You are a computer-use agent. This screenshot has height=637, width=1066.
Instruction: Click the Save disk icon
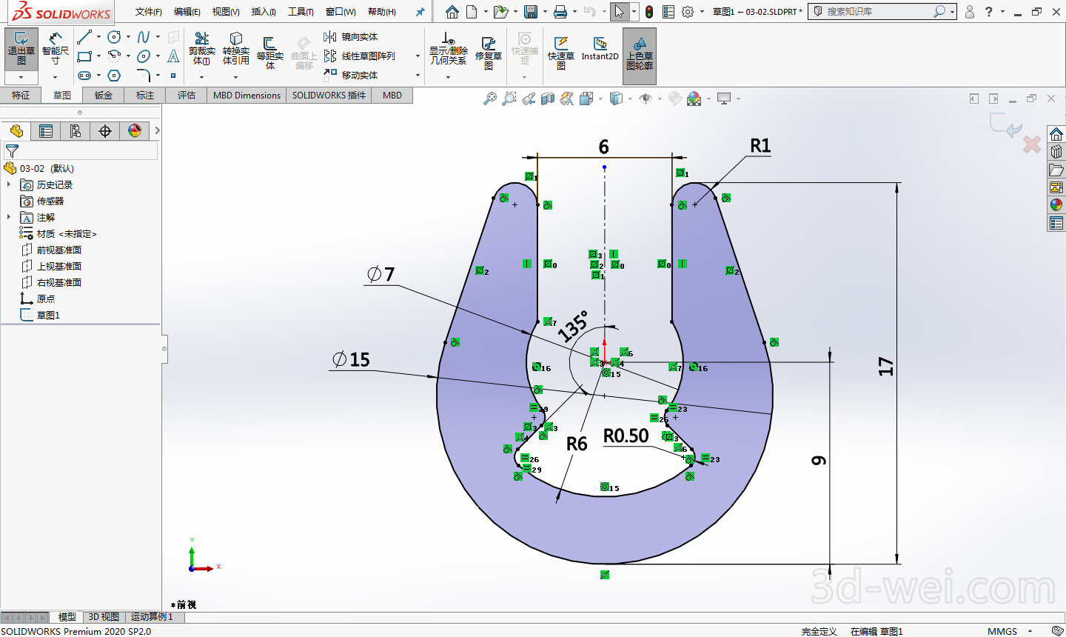[530, 12]
